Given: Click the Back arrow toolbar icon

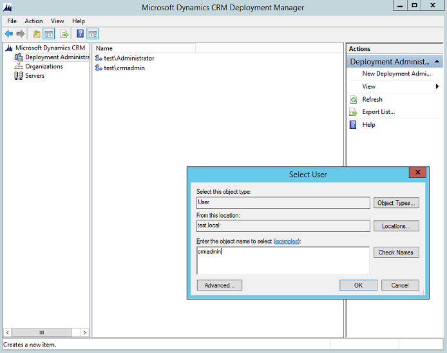Looking at the screenshot, I should [x=9, y=34].
